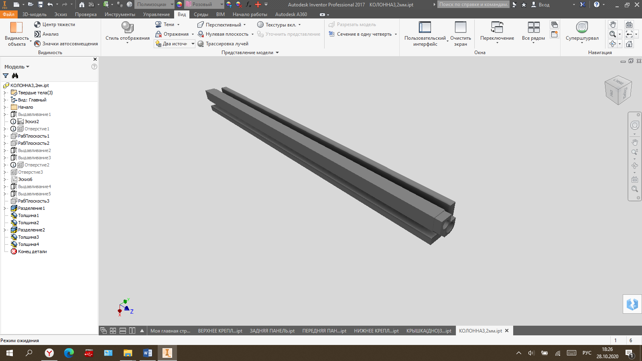This screenshot has width=642, height=361.
Task: Create a new file from the quick access toolbar
Action: click(16, 4)
